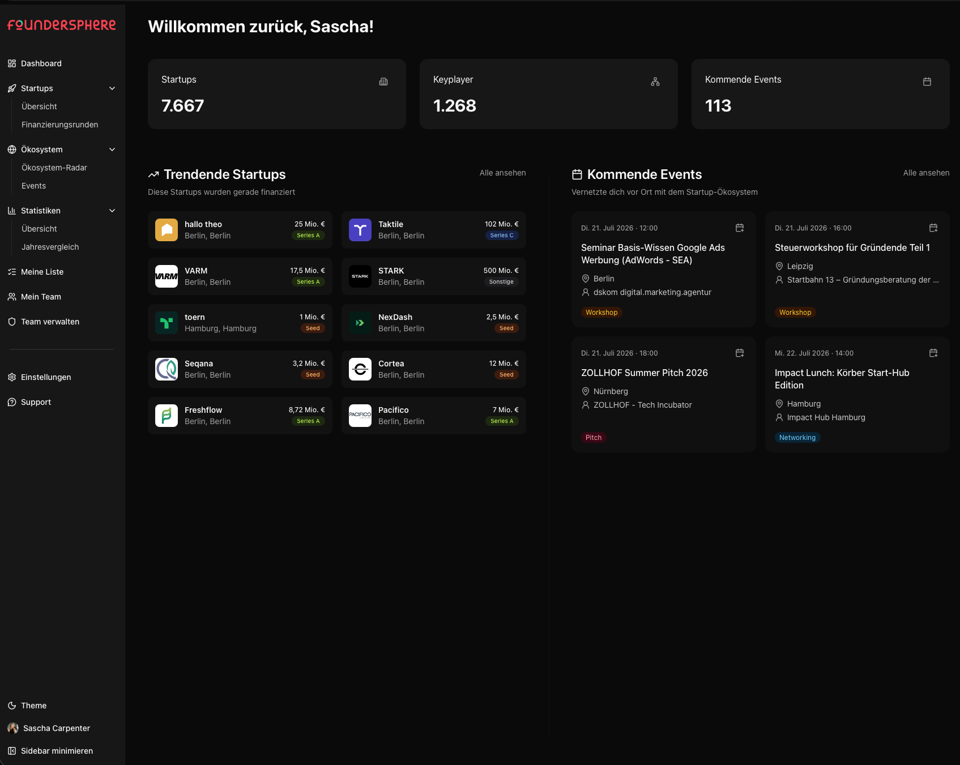Click Workshop tag on Google Ads seminar
This screenshot has width=960, height=765.
coord(601,313)
